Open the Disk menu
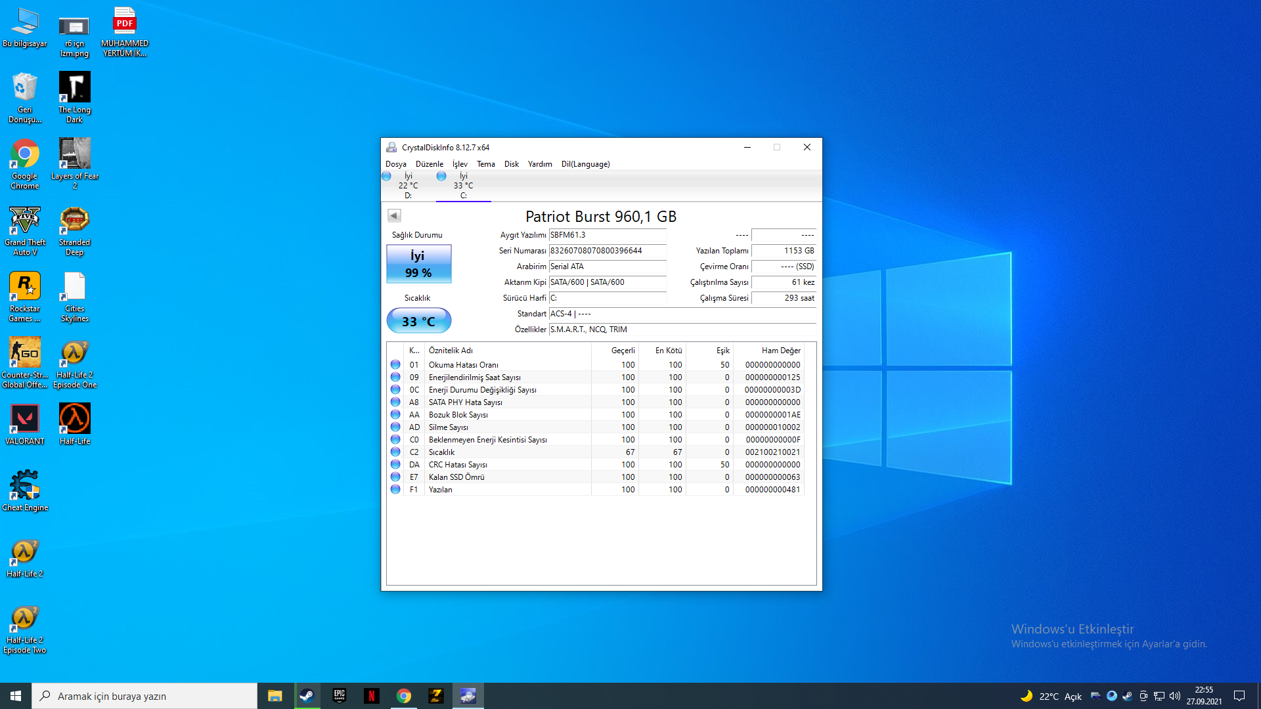 click(x=512, y=164)
